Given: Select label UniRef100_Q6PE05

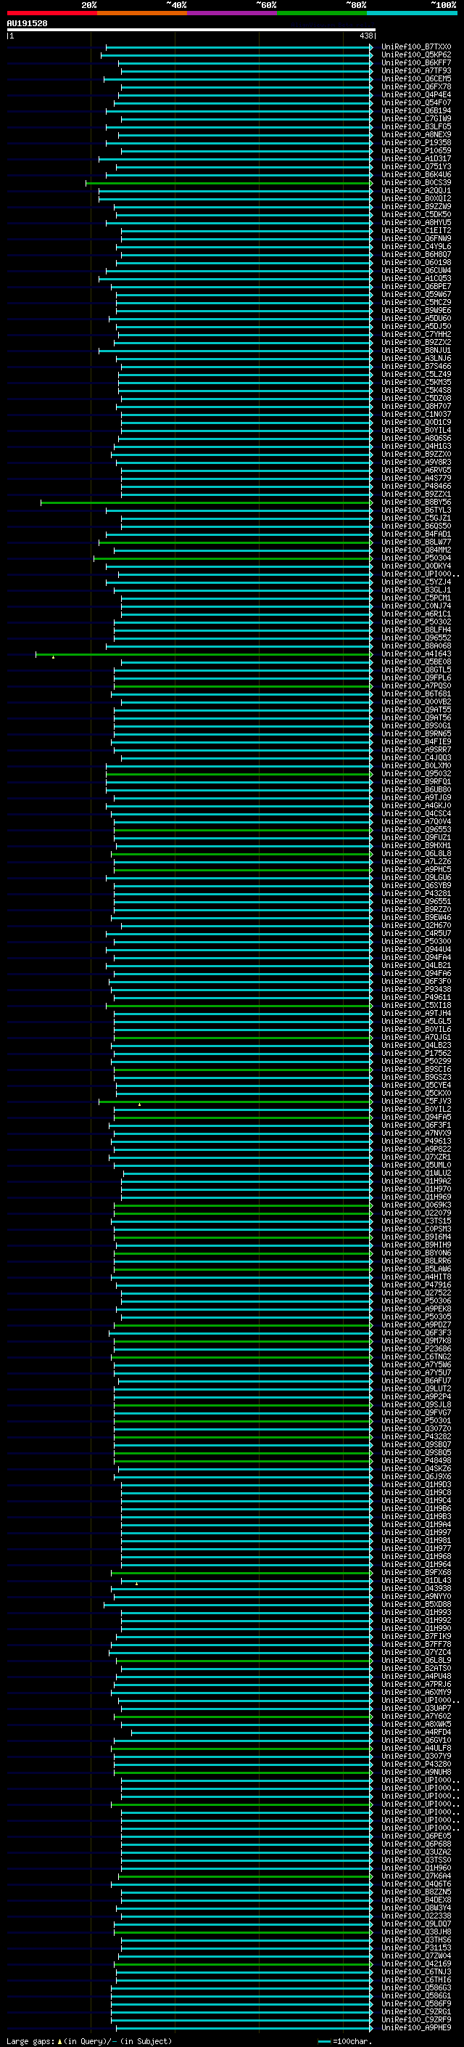Looking at the screenshot, I should coord(416,1836).
